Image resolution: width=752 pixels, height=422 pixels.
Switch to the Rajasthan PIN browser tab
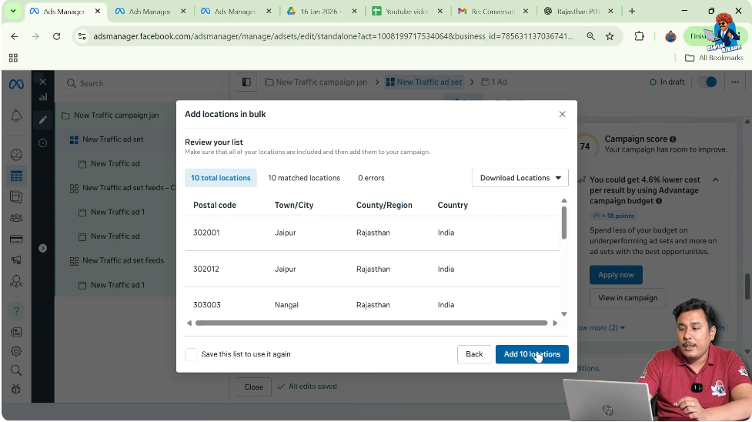(x=578, y=11)
